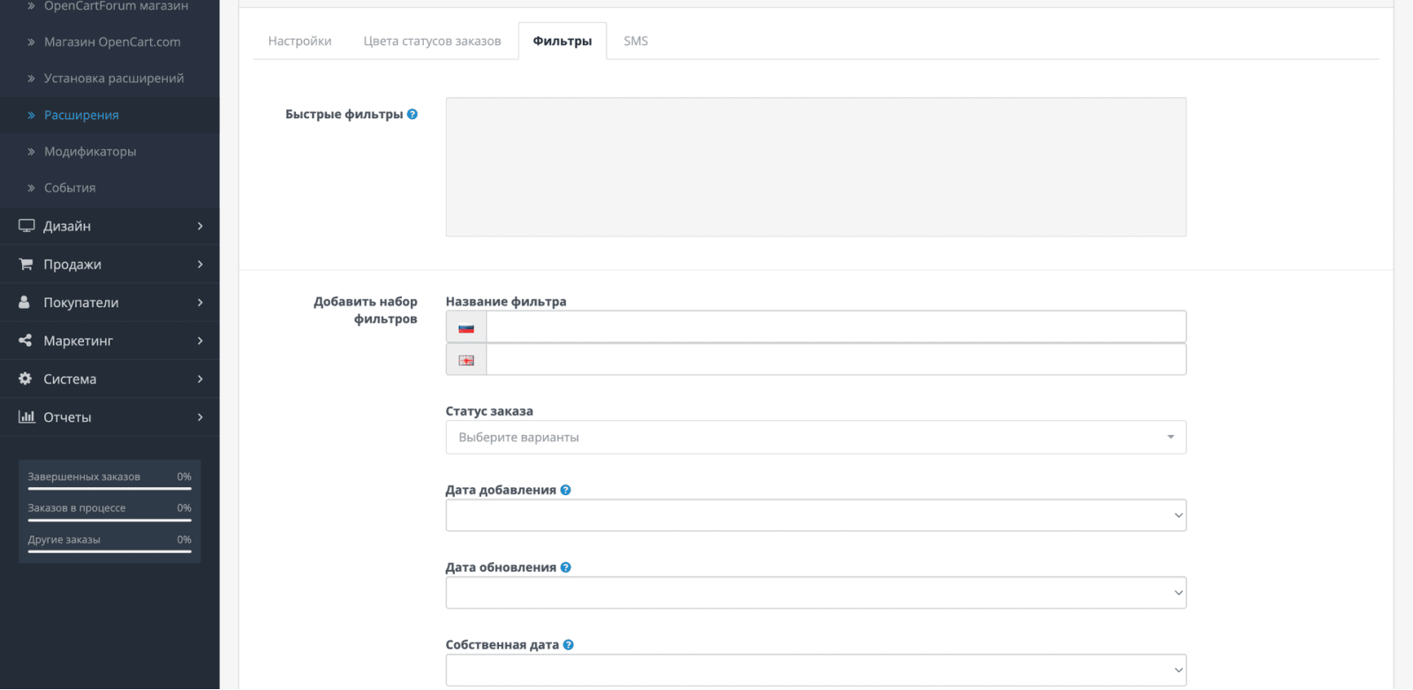Click the Заказов в процессе progress bar

click(110, 521)
